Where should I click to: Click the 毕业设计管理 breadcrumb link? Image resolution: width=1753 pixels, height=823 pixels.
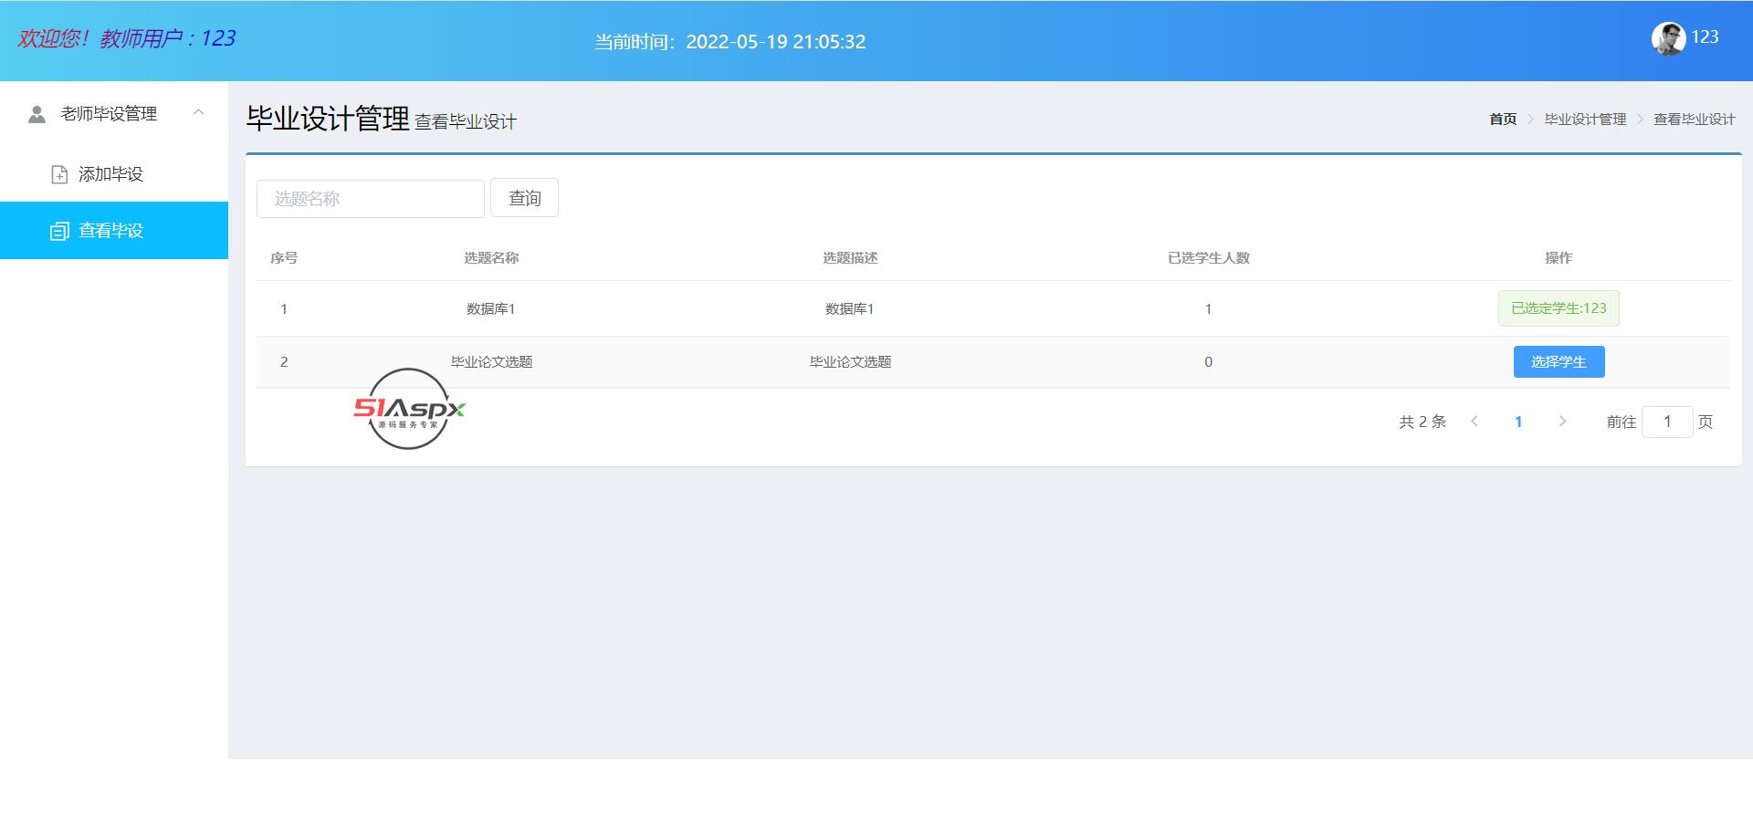click(1585, 120)
